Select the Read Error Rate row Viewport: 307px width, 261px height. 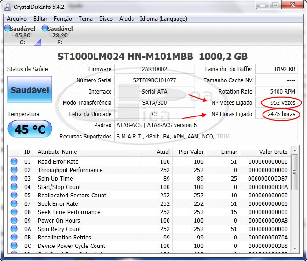tap(149, 162)
